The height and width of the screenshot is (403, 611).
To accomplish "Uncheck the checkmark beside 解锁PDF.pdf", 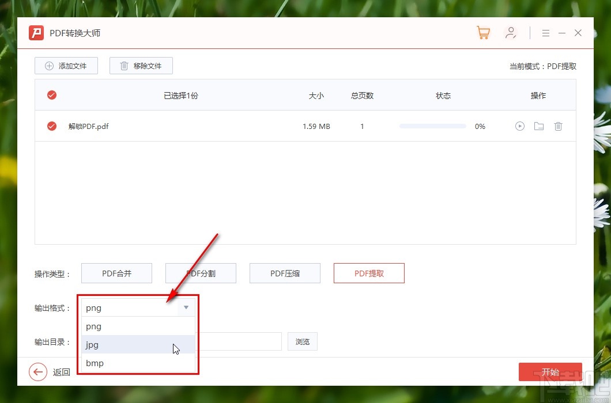I will (x=51, y=126).
